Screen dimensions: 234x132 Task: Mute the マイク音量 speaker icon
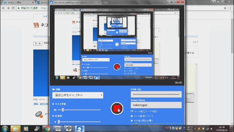coord(55,110)
